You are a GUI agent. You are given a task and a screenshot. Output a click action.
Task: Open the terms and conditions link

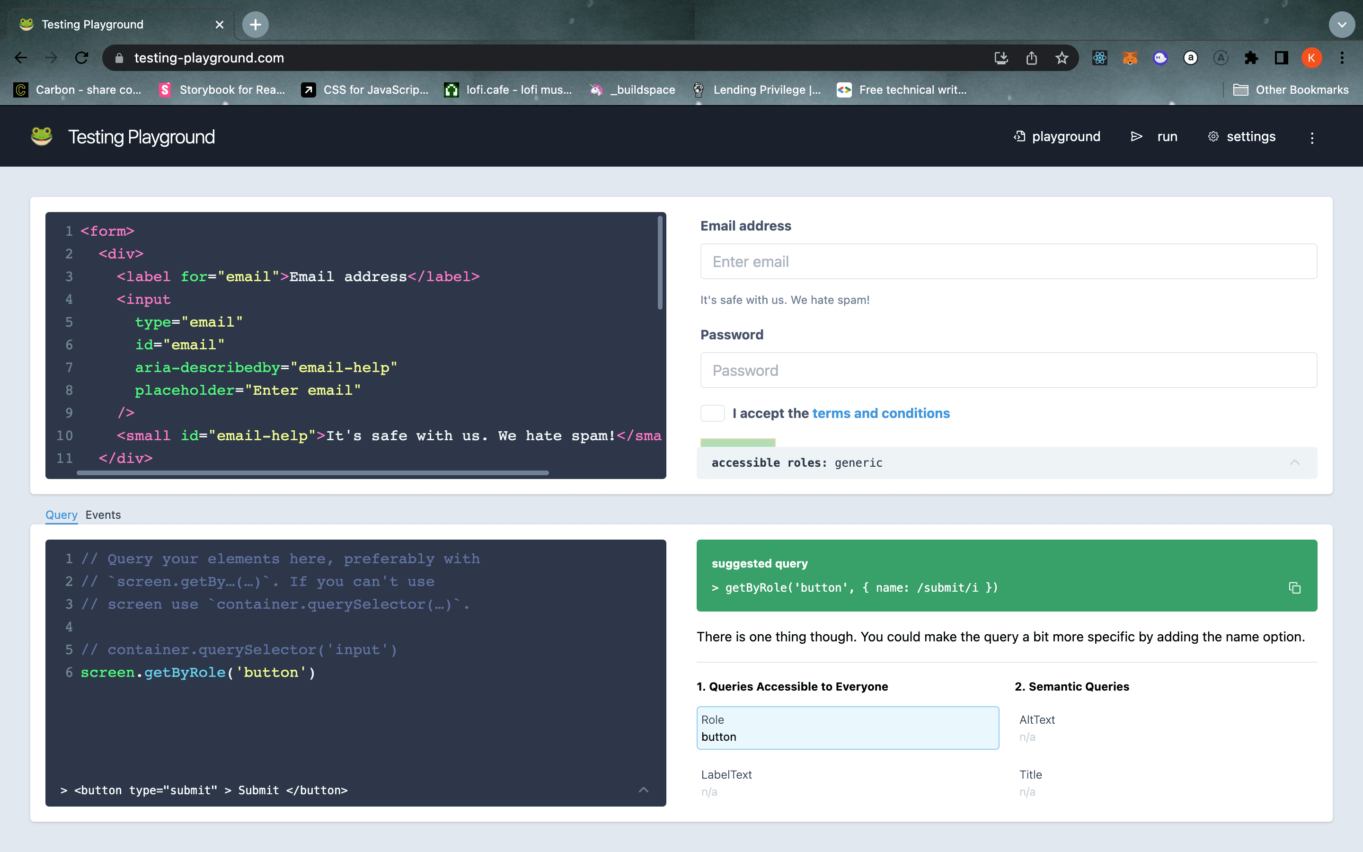[x=880, y=413]
